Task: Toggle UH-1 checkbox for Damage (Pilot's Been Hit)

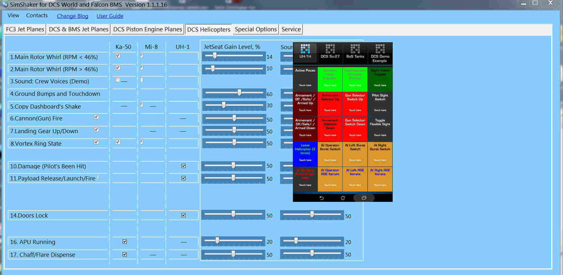Action: click(x=184, y=166)
